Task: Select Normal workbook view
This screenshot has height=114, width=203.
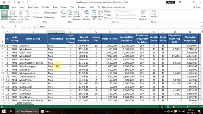Action: tap(4, 15)
